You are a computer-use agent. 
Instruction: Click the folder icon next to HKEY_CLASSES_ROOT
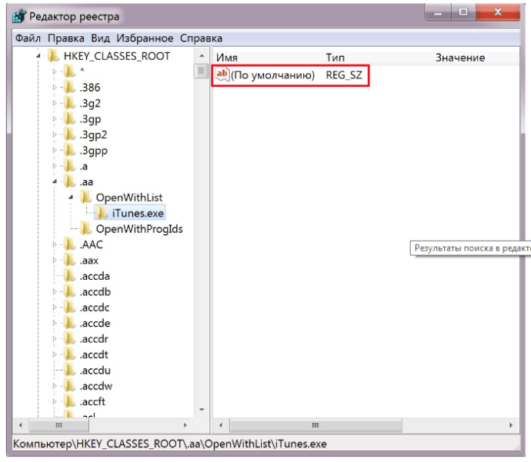tap(53, 56)
